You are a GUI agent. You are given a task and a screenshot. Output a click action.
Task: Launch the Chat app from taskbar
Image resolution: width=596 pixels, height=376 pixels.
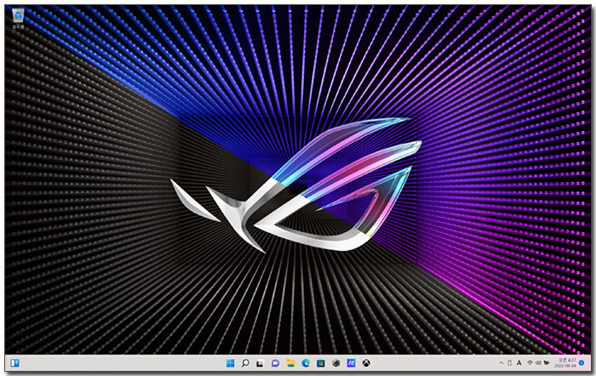(x=275, y=363)
